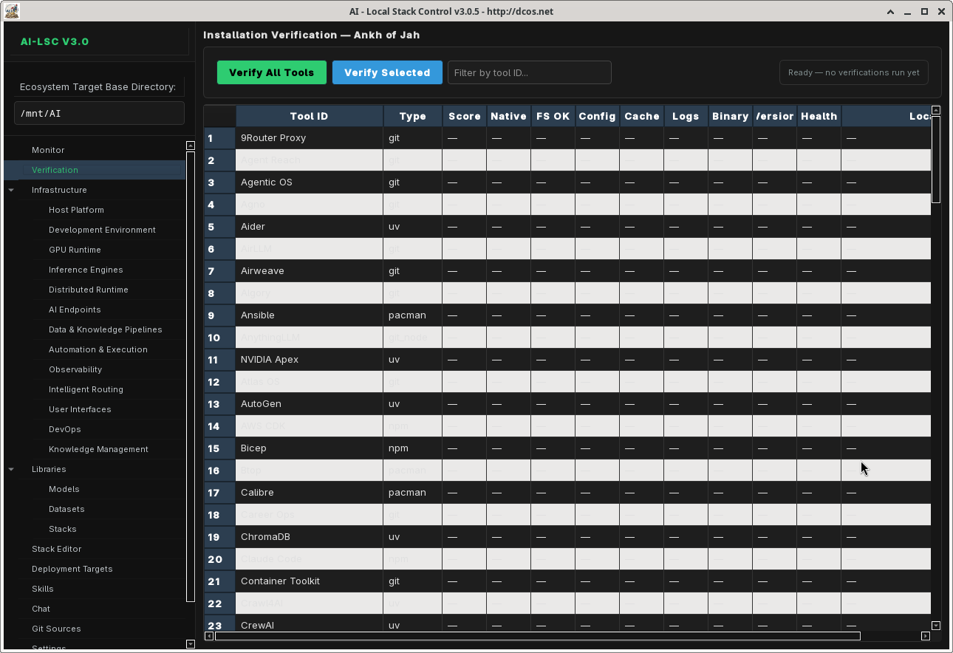Sort table by Tool ID column header

click(x=310, y=116)
